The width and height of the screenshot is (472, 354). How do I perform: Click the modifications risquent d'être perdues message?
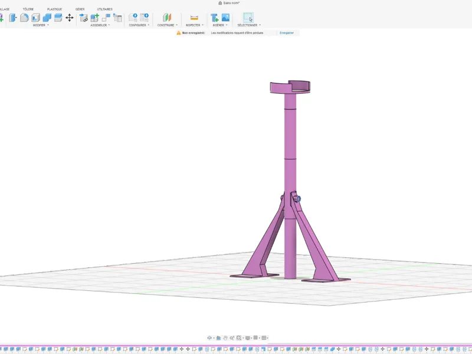(x=237, y=33)
